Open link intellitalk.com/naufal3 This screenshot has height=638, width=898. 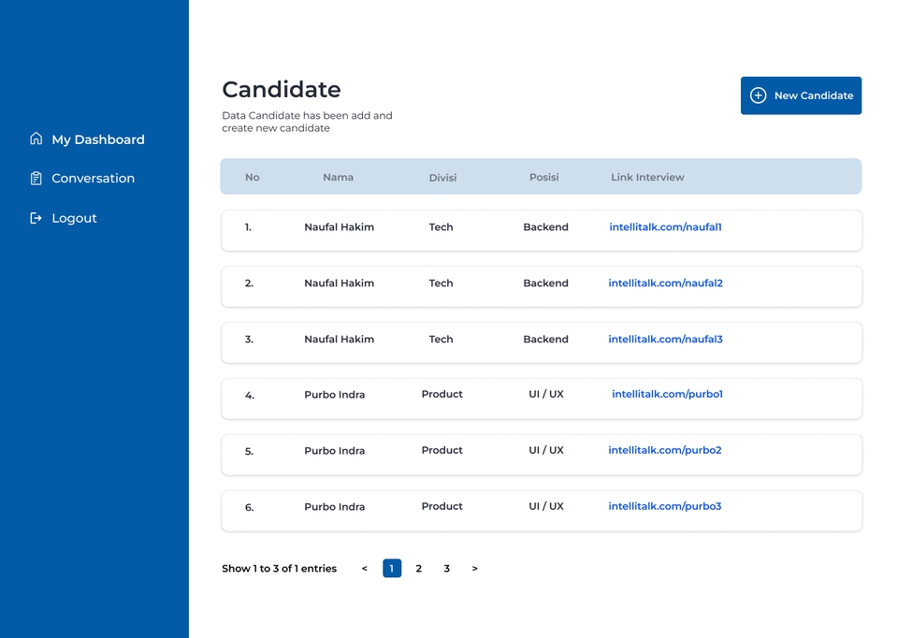point(665,339)
